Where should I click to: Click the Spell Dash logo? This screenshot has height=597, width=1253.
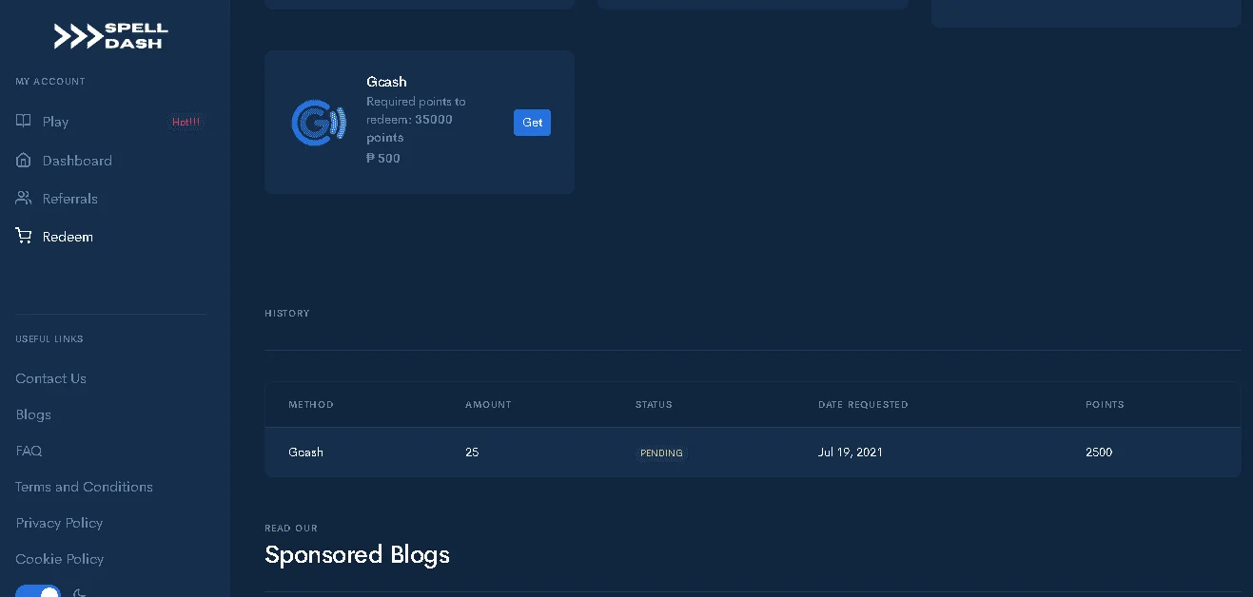tap(110, 36)
